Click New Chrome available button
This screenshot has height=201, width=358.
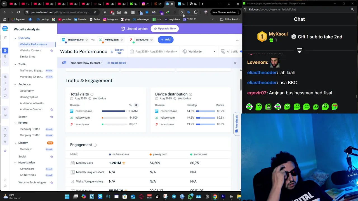point(226,12)
